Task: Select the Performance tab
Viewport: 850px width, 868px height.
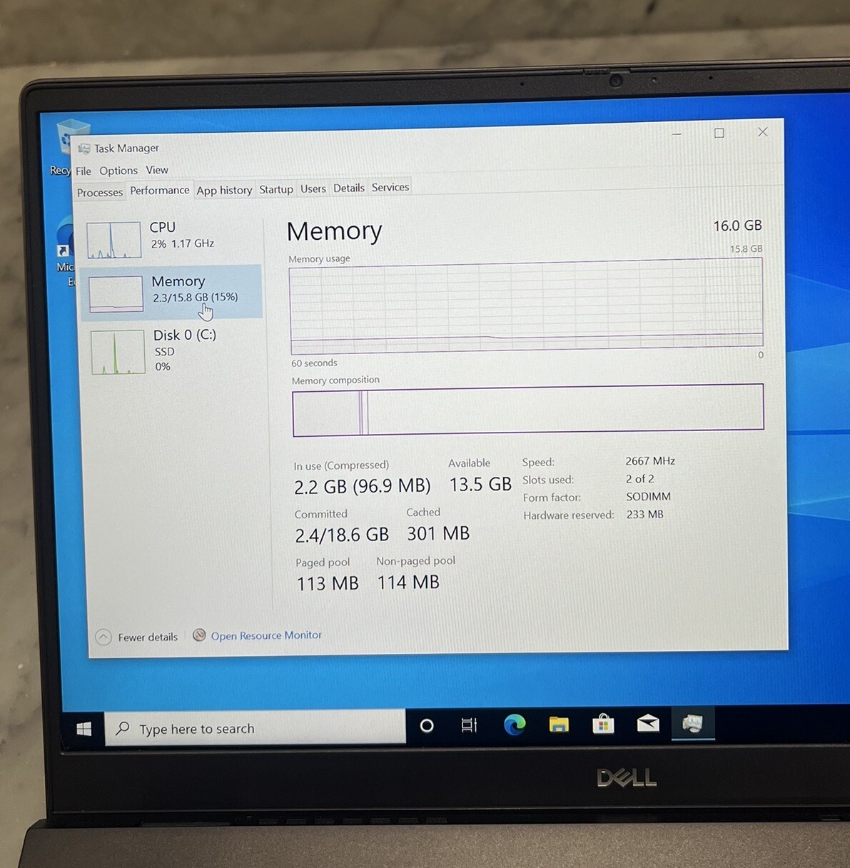Action: [160, 191]
